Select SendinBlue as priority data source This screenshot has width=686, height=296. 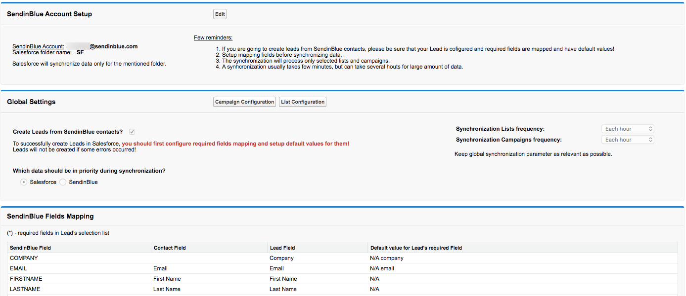coord(63,182)
